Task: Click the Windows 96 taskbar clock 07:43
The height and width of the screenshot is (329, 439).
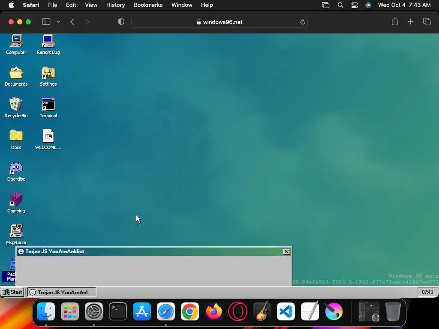Action: pyautogui.click(x=427, y=292)
